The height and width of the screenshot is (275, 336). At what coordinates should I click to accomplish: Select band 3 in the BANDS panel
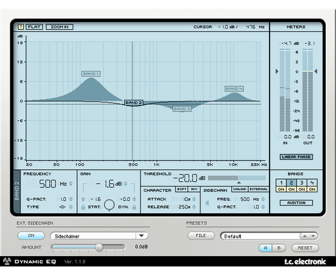pos(302,183)
